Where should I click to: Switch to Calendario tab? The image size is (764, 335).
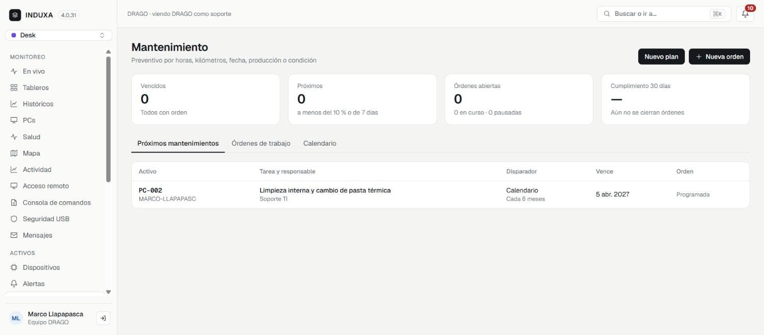320,143
